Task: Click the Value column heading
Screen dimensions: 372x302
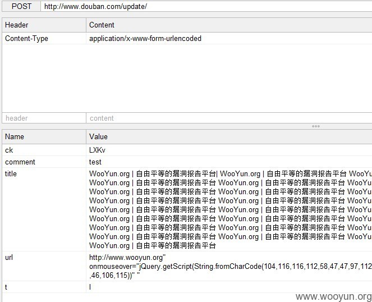Action: click(x=229, y=136)
